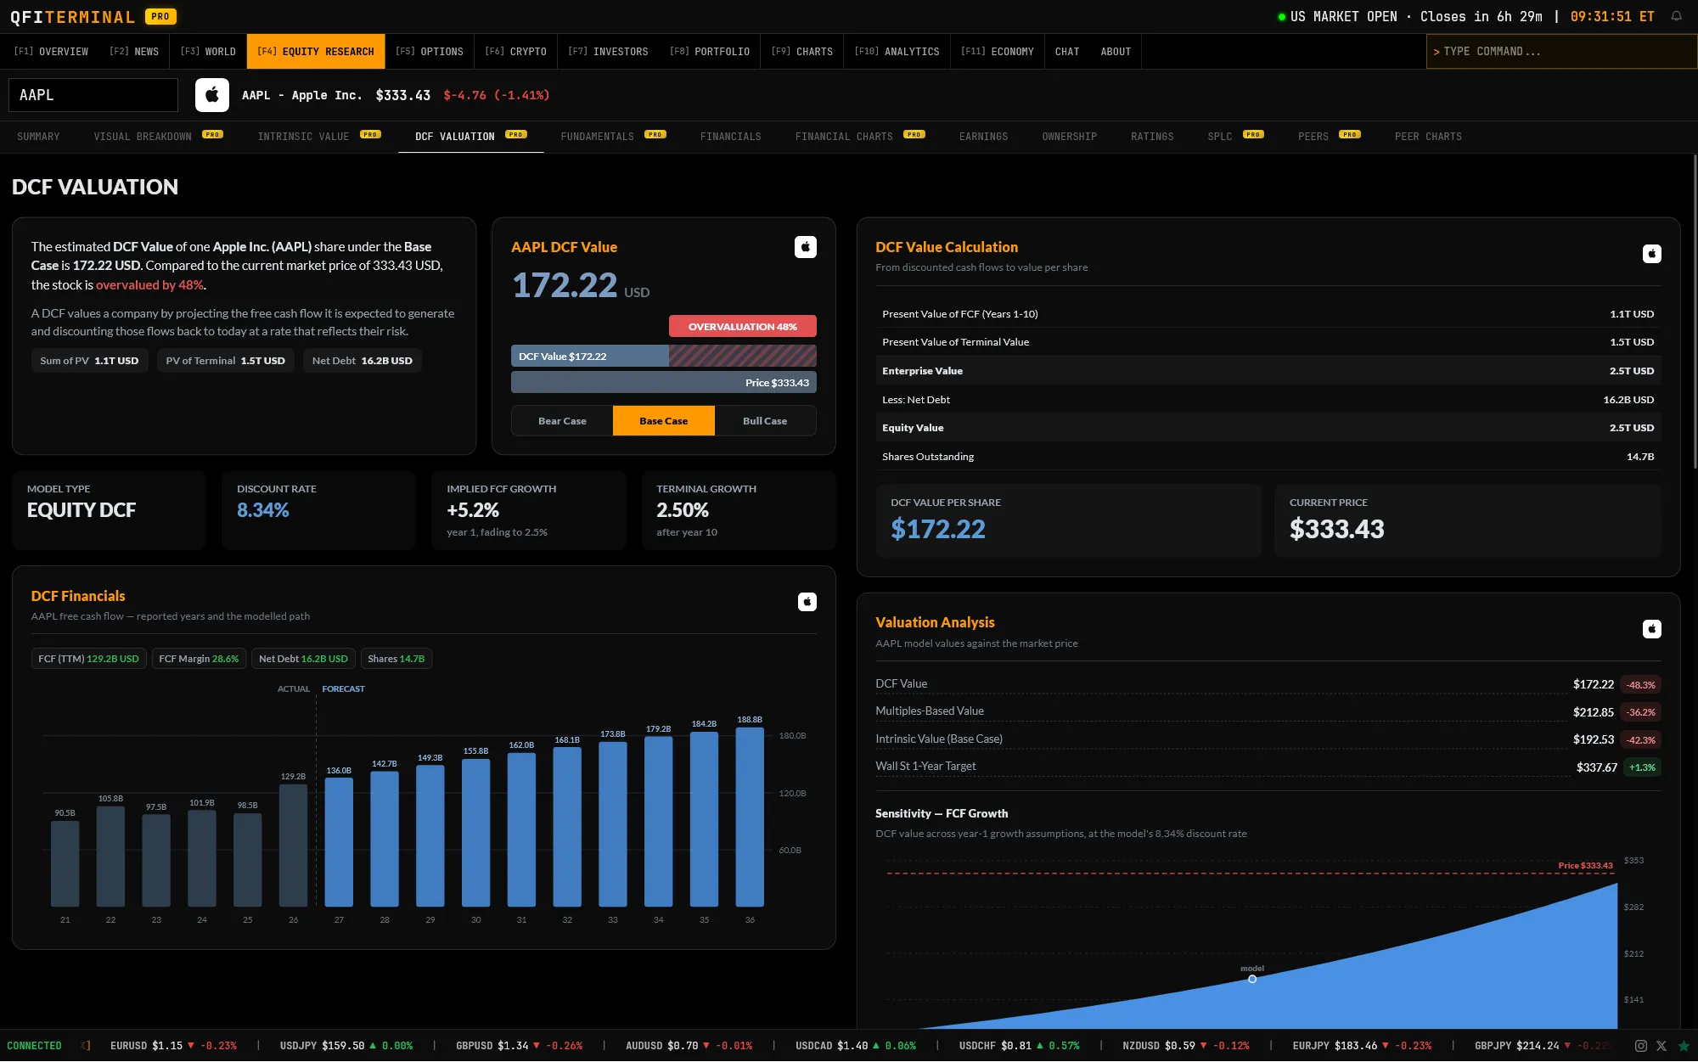Select the Wall St 1-Year Target row
1698x1062 pixels.
click(1268, 767)
